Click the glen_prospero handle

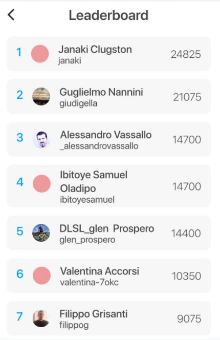click(x=87, y=240)
